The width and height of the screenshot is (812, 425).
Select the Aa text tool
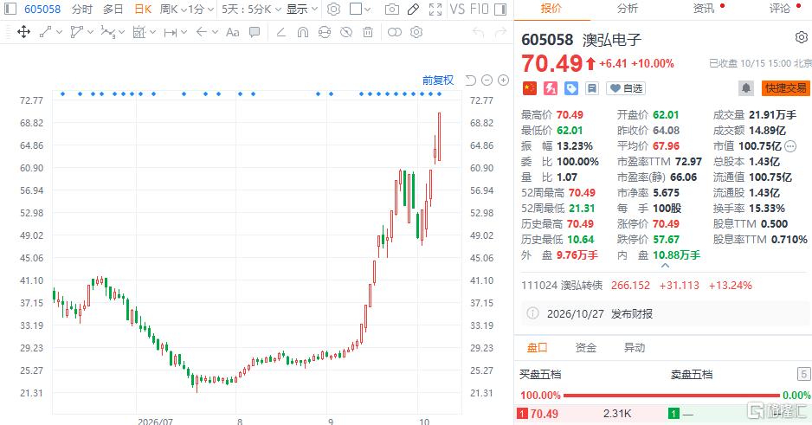click(x=233, y=32)
